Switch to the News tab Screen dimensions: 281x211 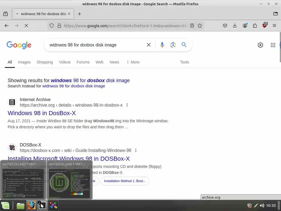pos(114,62)
